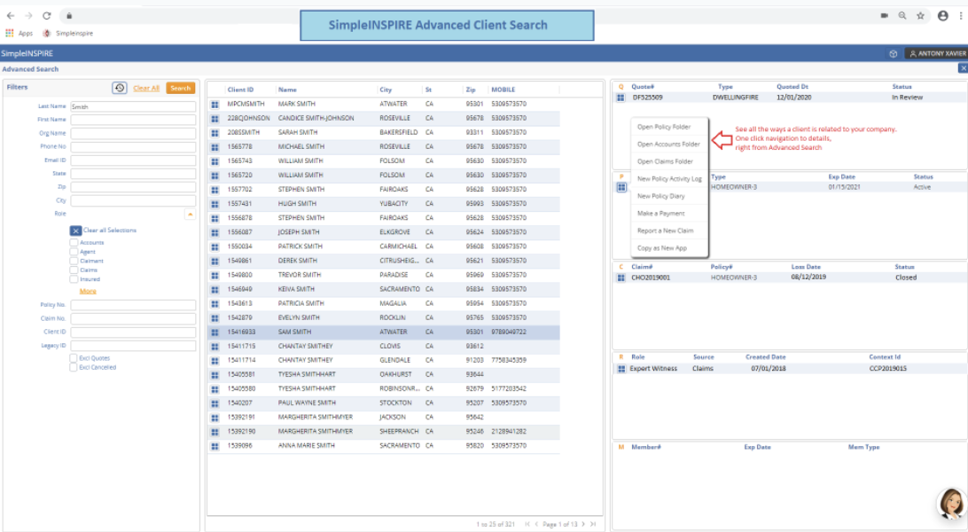Check the Agent role checkbox

click(x=74, y=252)
